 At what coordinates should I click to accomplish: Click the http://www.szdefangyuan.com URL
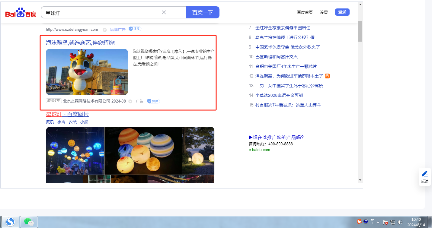coord(72,29)
